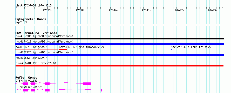Click the Cytogenetic Bands track title

click(x=31, y=19)
